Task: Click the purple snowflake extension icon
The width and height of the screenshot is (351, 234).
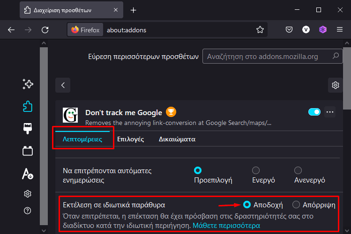Action: click(323, 29)
